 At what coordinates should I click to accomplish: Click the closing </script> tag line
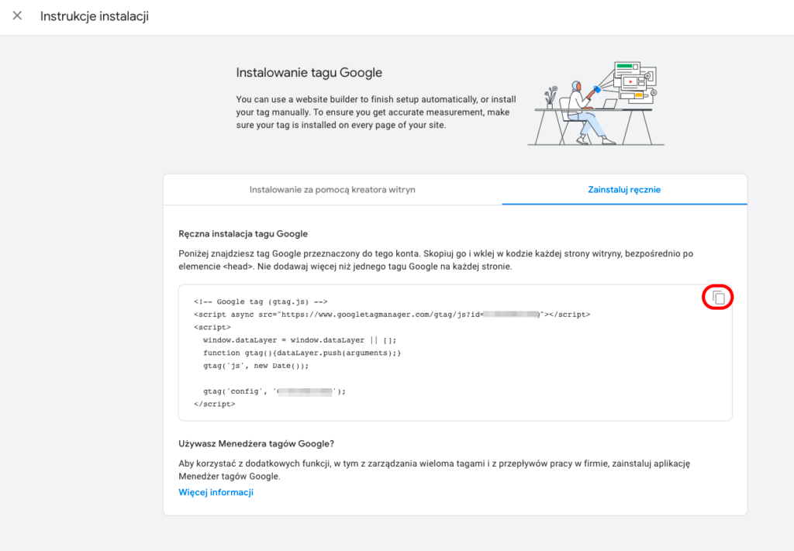(x=214, y=404)
